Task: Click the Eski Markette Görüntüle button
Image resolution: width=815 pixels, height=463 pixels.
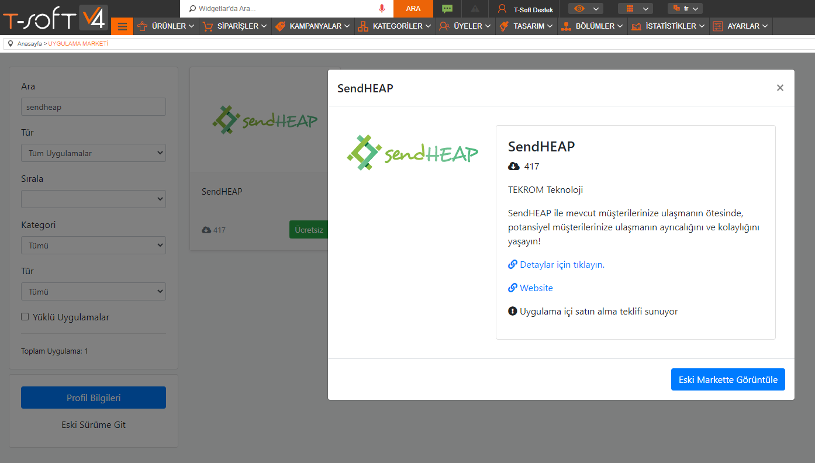Action: point(728,379)
